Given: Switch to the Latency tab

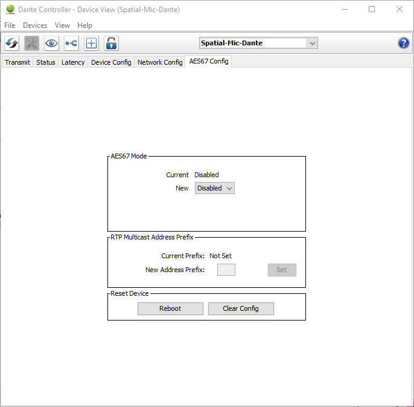Looking at the screenshot, I should click(x=73, y=62).
